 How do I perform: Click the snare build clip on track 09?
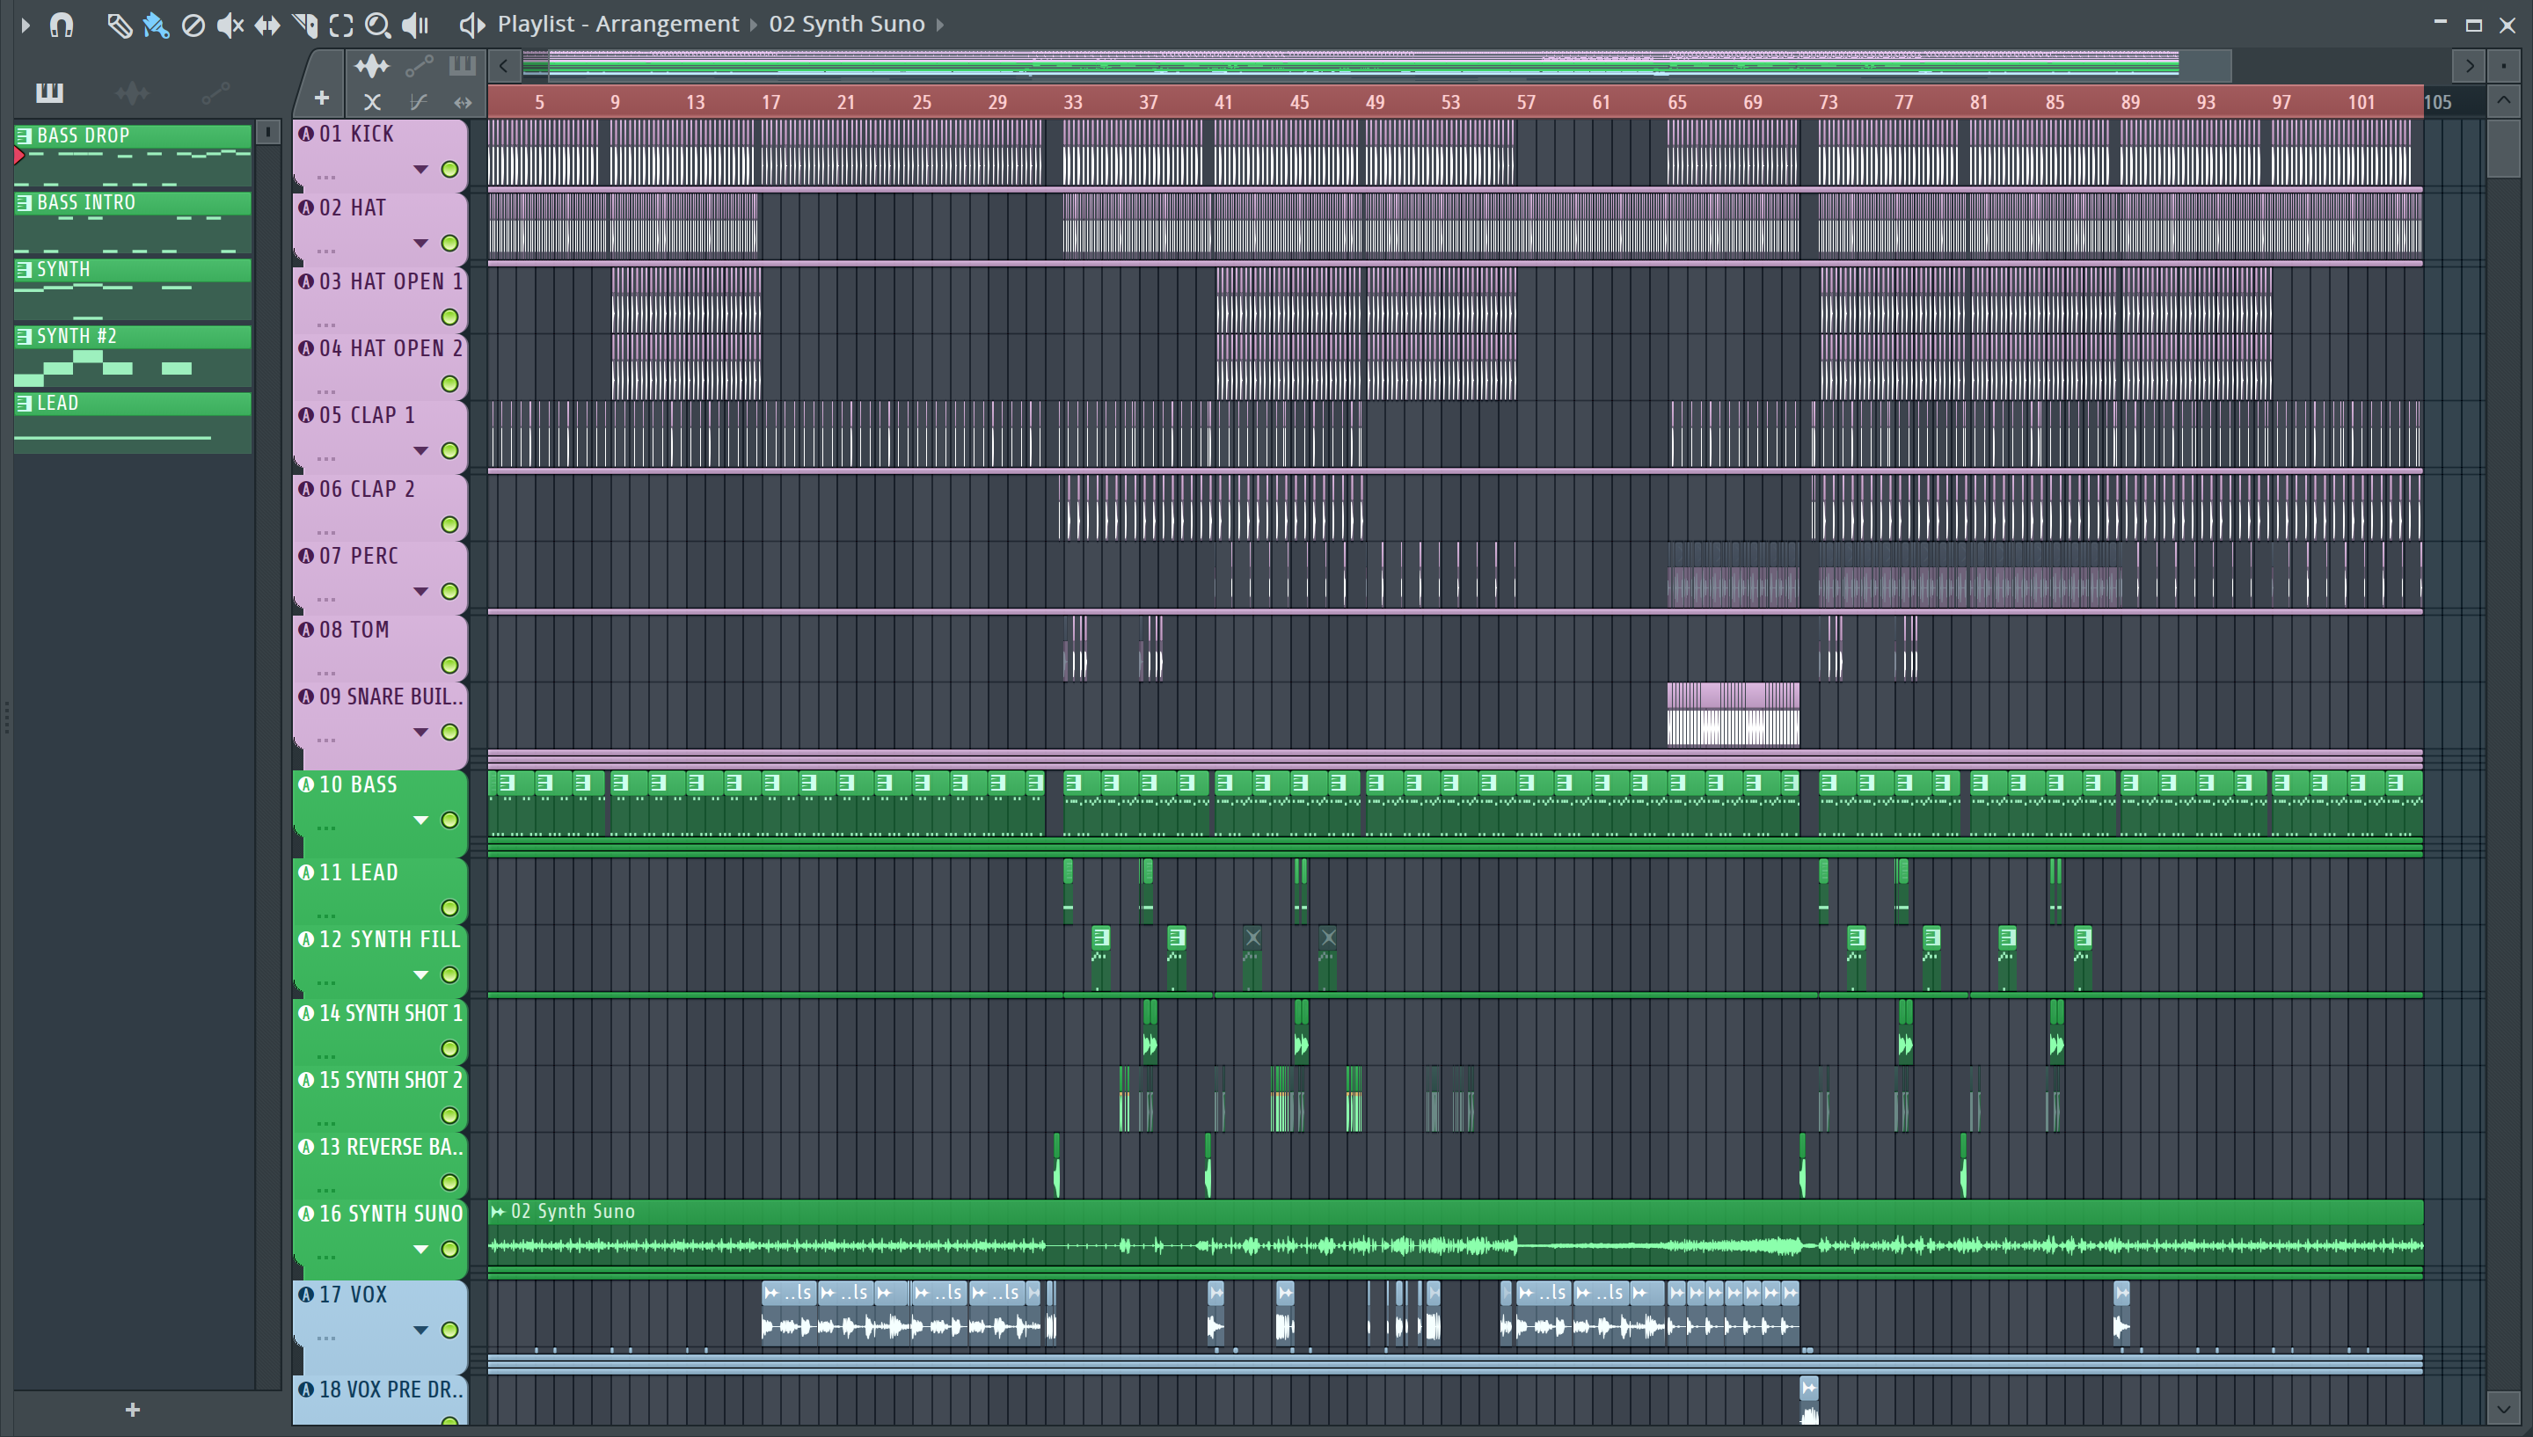(x=1733, y=715)
